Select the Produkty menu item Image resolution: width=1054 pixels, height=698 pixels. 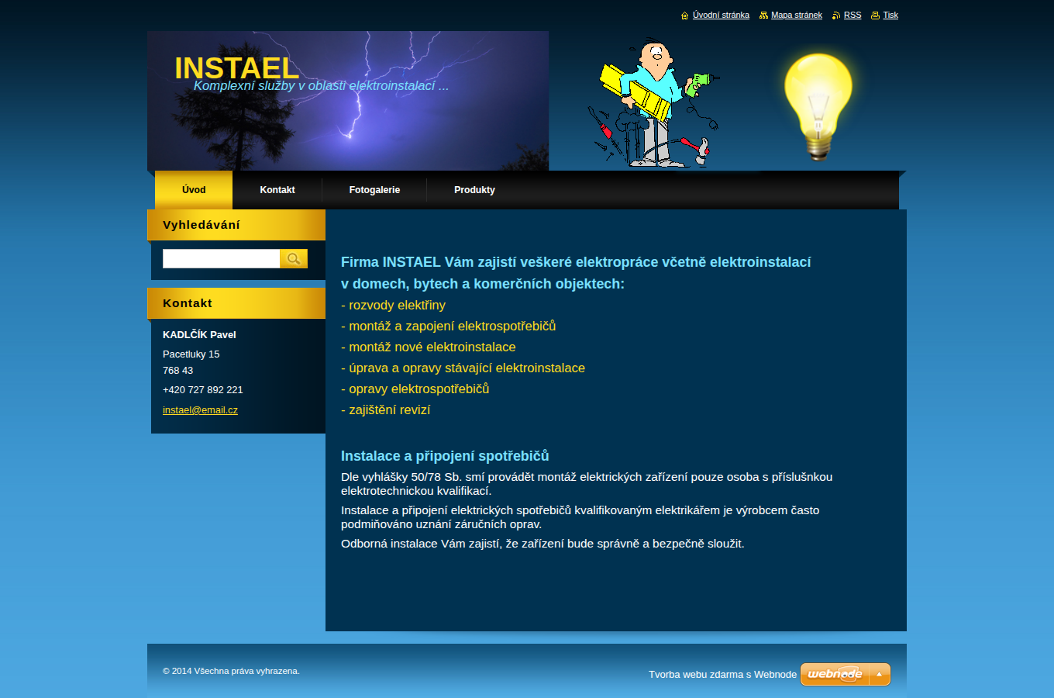[474, 190]
